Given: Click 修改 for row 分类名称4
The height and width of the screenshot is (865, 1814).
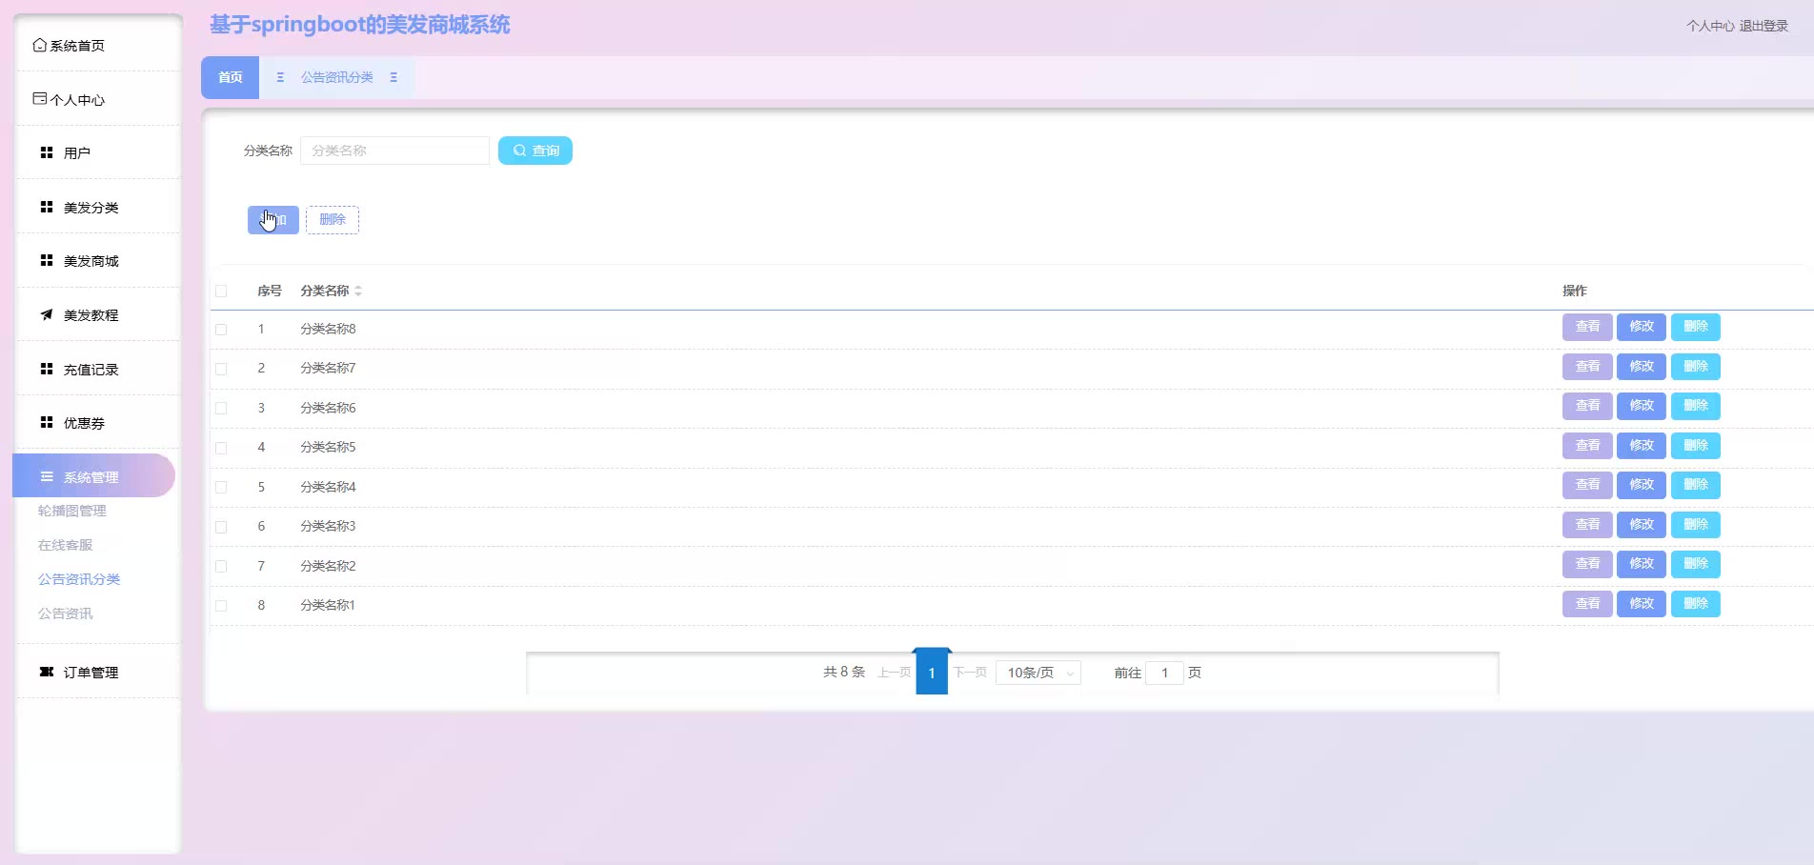Looking at the screenshot, I should click(1642, 485).
